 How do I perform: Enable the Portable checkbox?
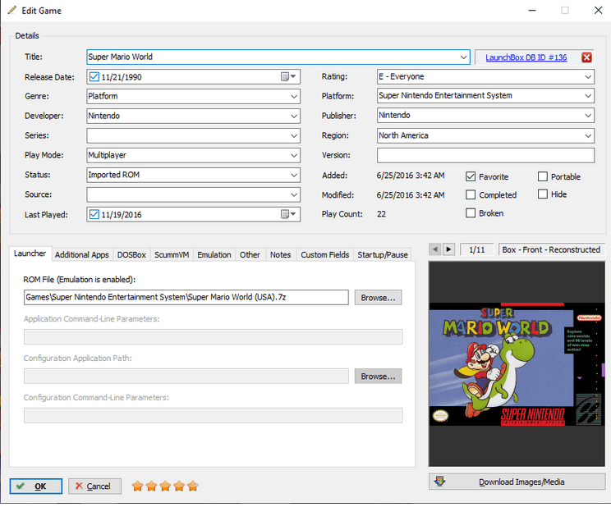pos(542,176)
